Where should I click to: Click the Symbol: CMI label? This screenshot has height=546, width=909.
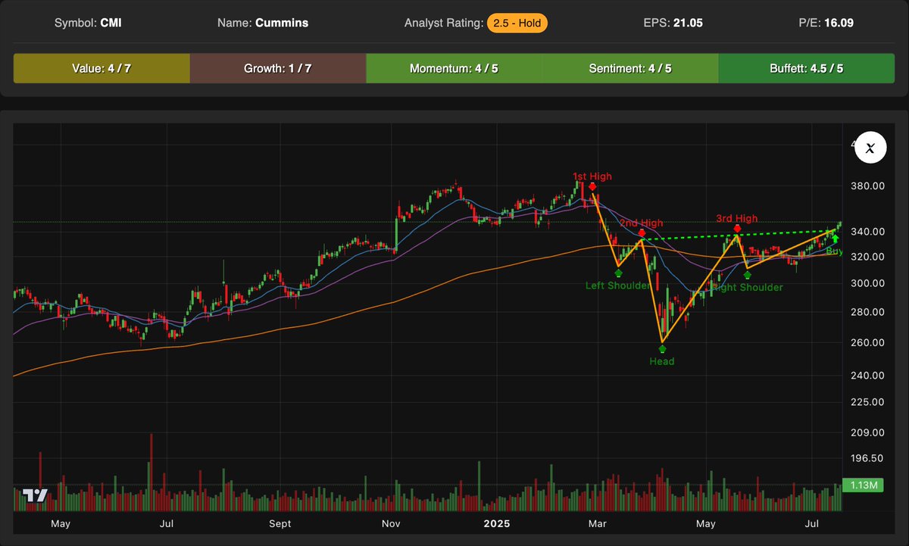[x=87, y=23]
